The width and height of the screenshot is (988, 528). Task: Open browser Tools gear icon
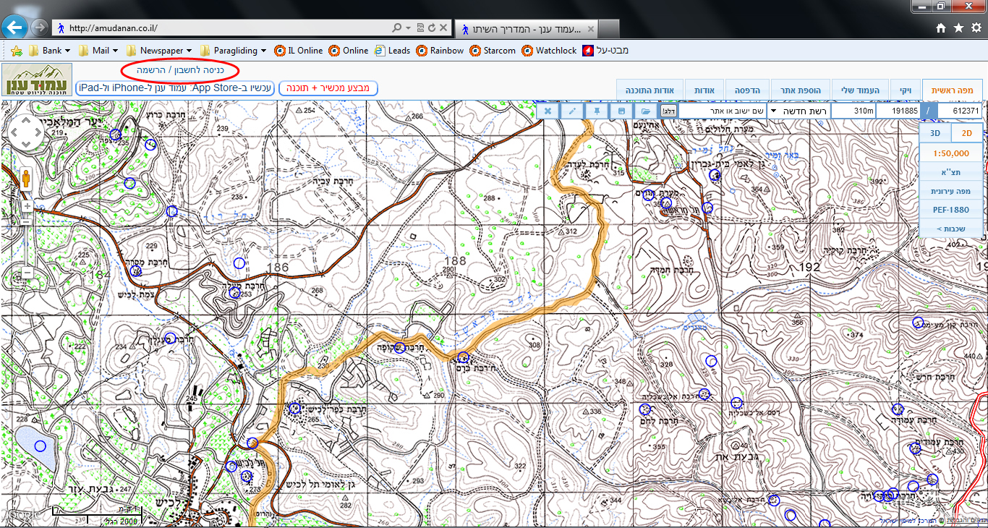tap(976, 28)
